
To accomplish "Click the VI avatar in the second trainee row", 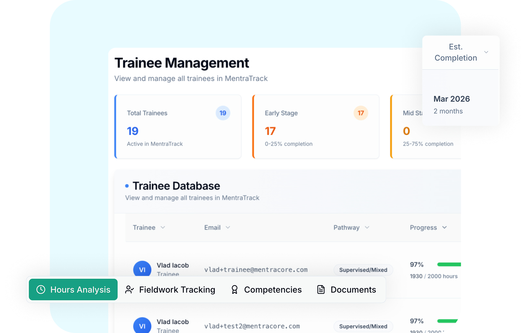I will tap(142, 326).
